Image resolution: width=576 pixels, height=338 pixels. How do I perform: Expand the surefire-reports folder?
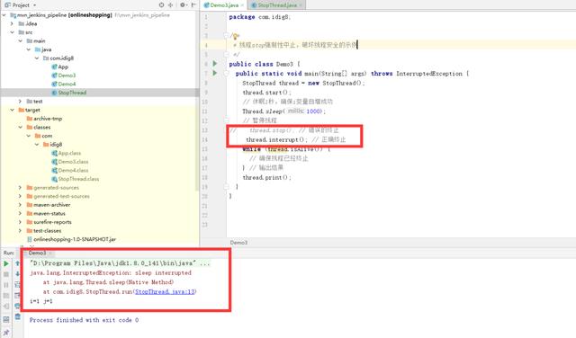21,222
